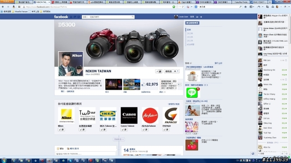Like the IKEA Taiwan suggested page
The height and width of the screenshot is (163, 291).
tap(103, 130)
